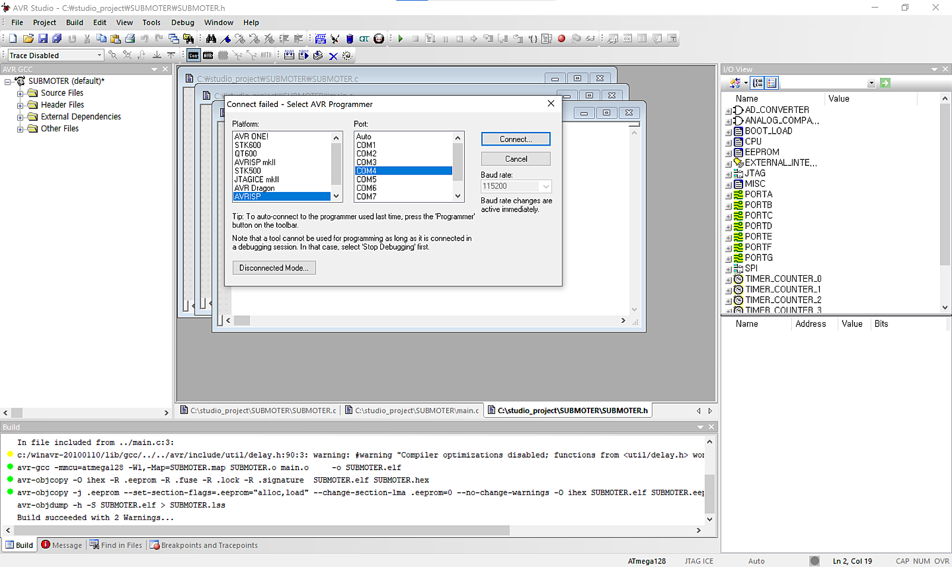The height and width of the screenshot is (567, 952).
Task: Click the Disconnected Mode... button
Action: coord(274,268)
